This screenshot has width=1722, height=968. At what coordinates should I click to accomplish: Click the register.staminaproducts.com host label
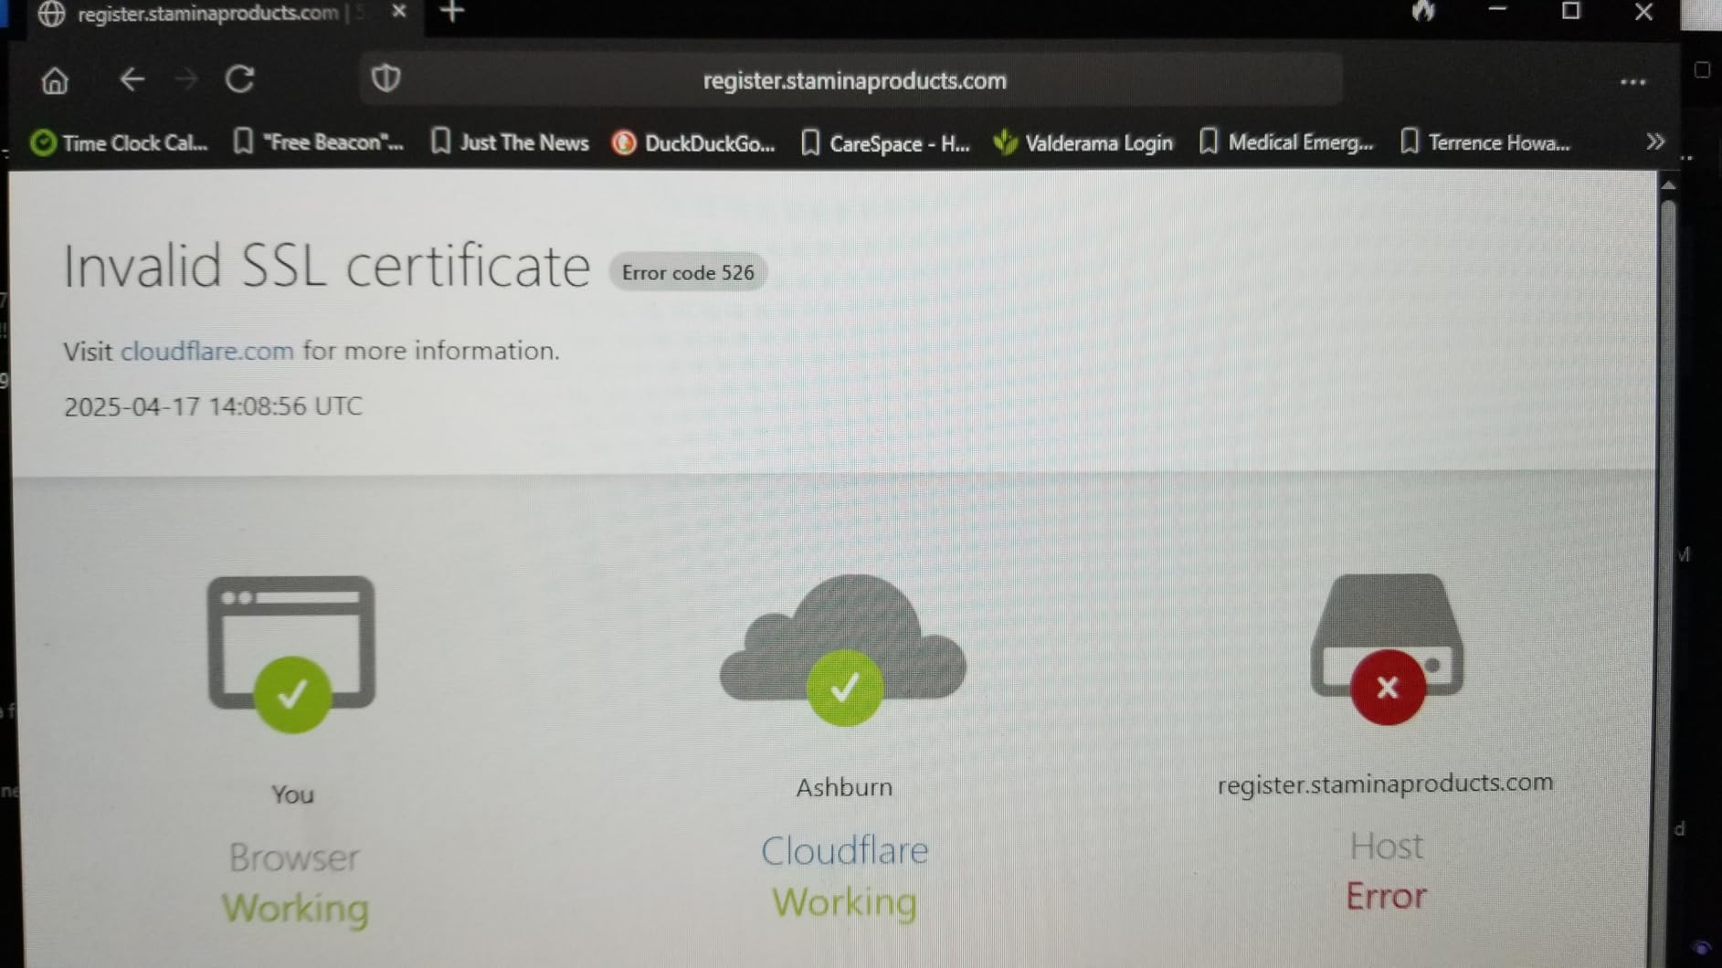click(x=1385, y=784)
